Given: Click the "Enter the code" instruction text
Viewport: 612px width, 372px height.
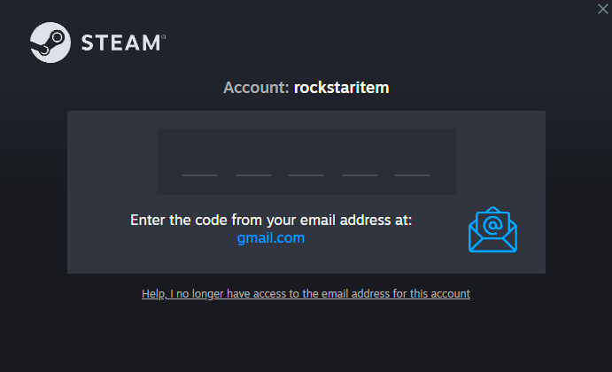Looking at the screenshot, I should 271,220.
